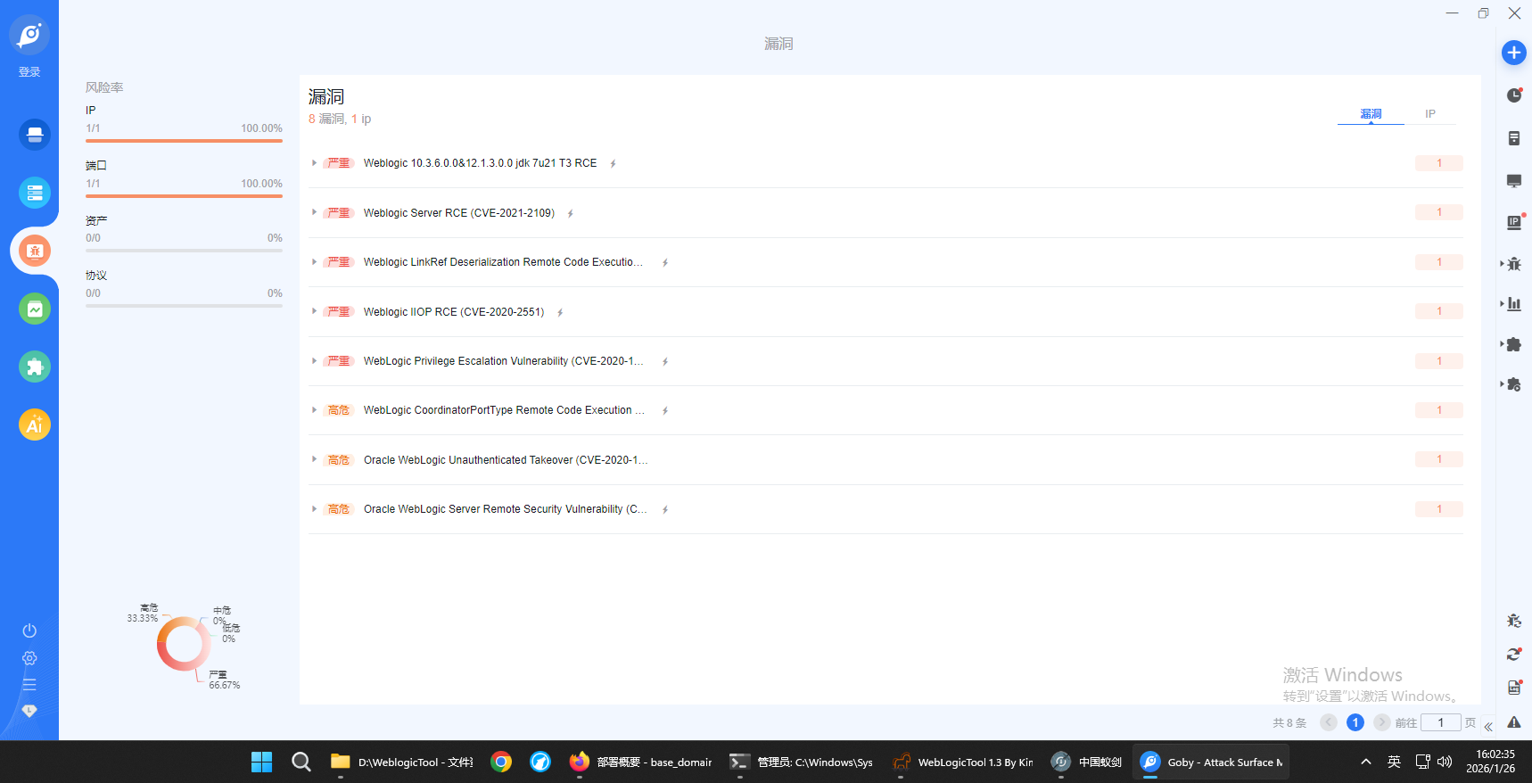Viewport: 1532px width, 783px height.
Task: Click count badge for Weblogic IIOP RCE
Action: (1439, 311)
